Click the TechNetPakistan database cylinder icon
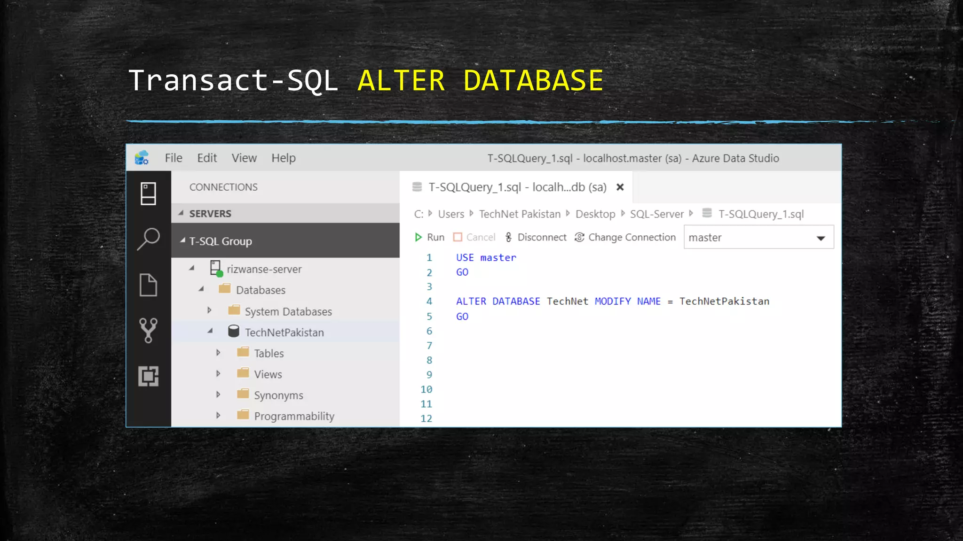The height and width of the screenshot is (541, 963). point(234,331)
